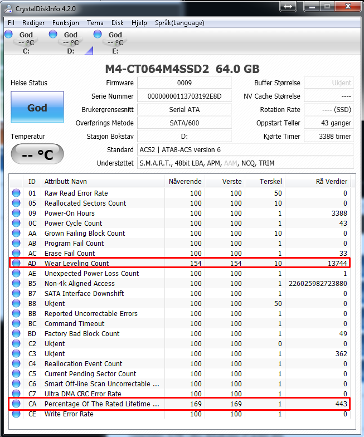Click the NV Cache Størrelse value field

click(329, 96)
